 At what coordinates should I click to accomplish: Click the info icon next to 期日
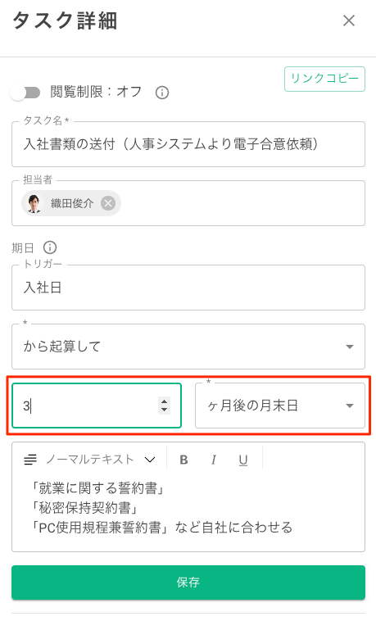tap(50, 248)
